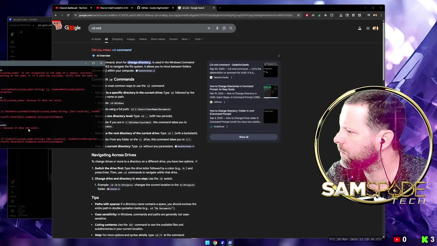Select Short videos search filter
The image size is (437, 246).
158,39
